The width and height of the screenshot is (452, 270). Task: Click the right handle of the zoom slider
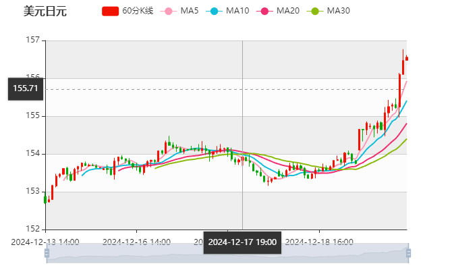pyautogui.click(x=408, y=252)
